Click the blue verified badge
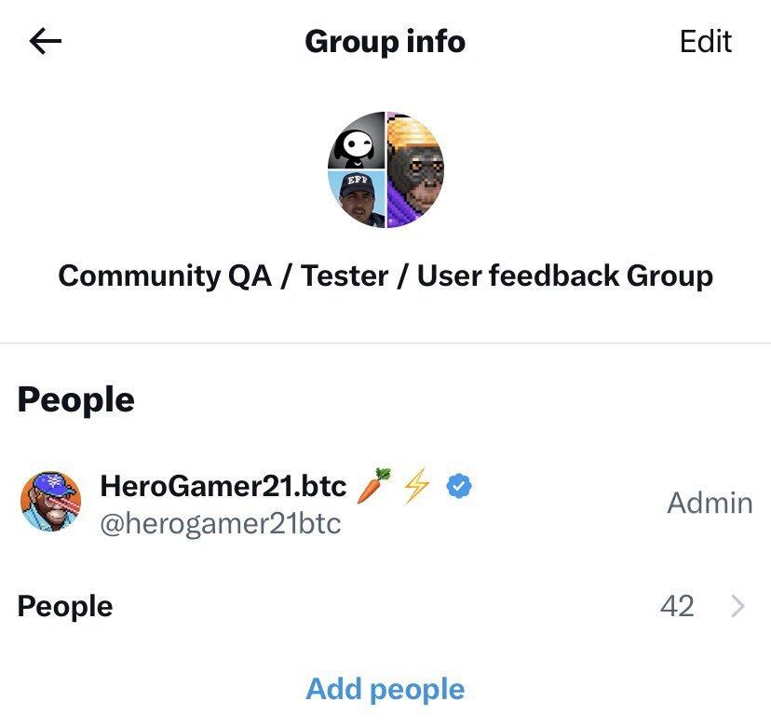 click(459, 486)
